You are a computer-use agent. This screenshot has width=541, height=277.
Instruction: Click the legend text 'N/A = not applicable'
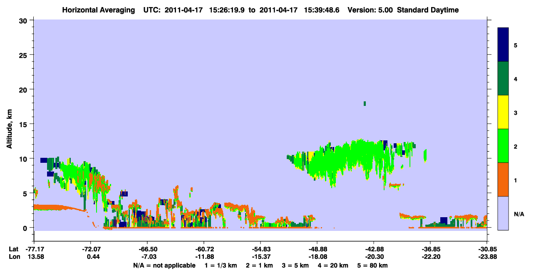click(x=164, y=265)
